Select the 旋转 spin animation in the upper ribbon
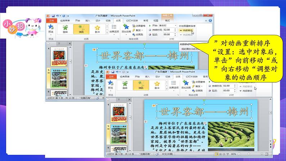The width and height of the screenshot is (286, 161). click(x=65, y=29)
